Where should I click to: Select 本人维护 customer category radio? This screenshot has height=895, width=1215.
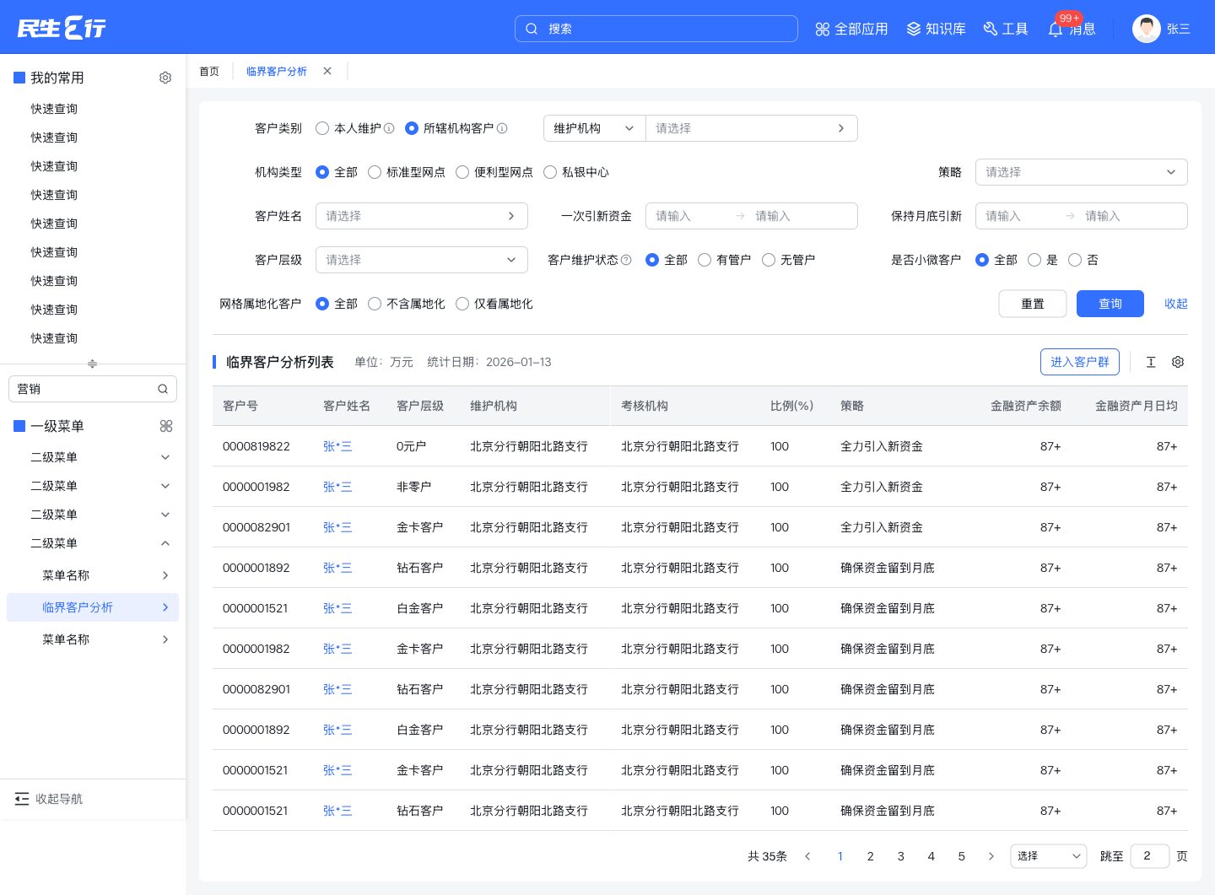tap(322, 128)
